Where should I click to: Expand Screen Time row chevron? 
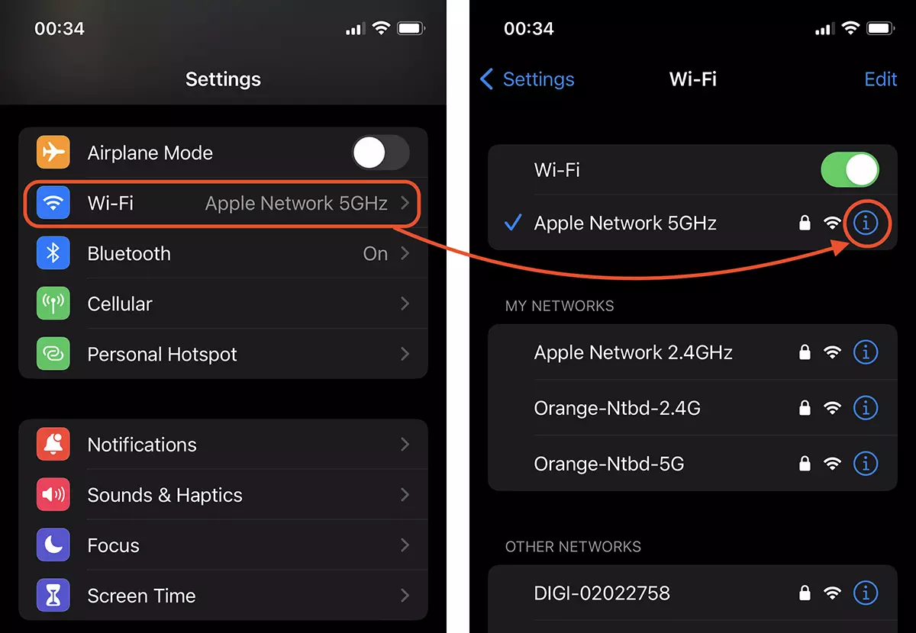pyautogui.click(x=405, y=595)
